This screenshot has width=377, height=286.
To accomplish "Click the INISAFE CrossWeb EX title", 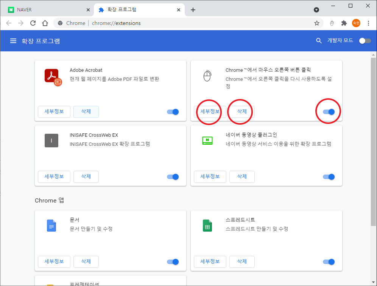I will tap(94, 135).
